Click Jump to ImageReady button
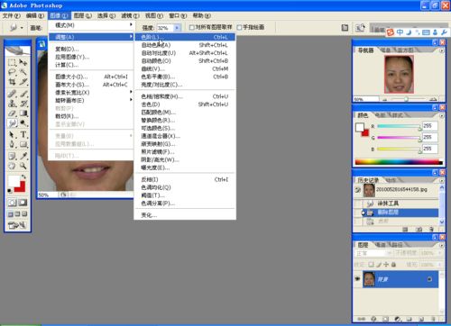 [18, 225]
